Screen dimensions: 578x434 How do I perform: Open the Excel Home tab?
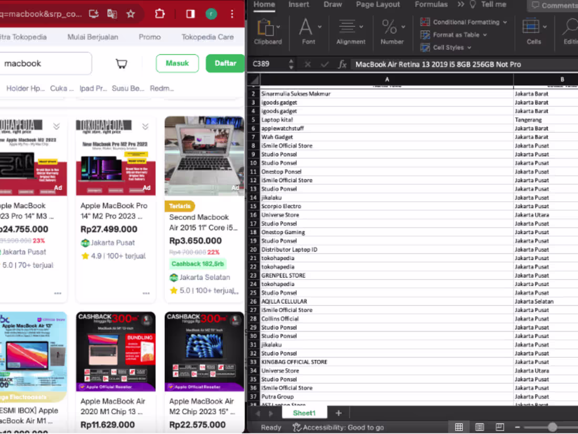tap(264, 5)
